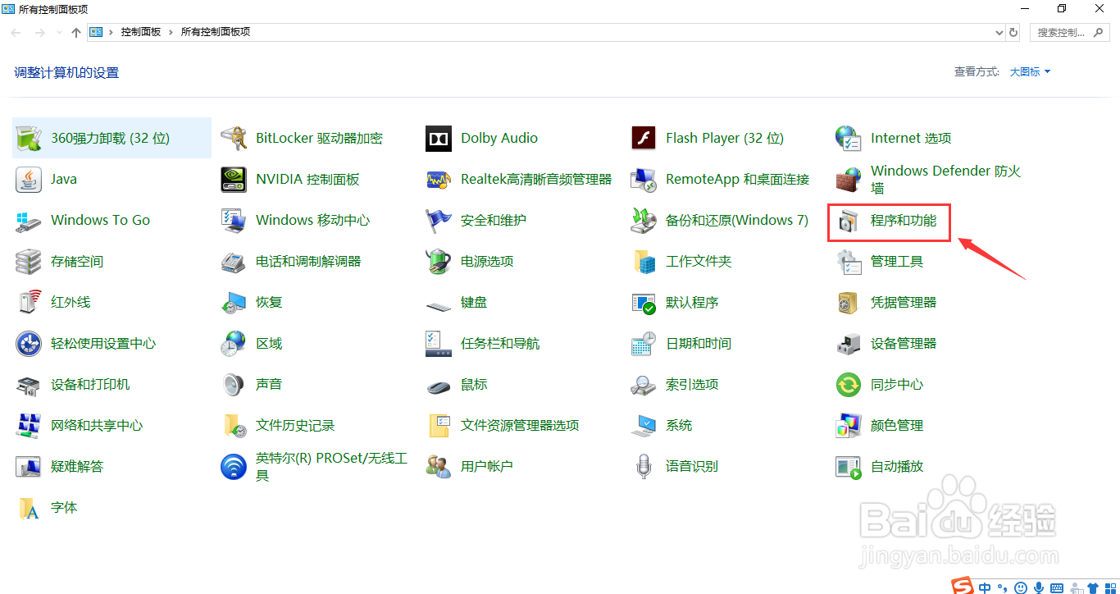Open 系统 item
Viewport: 1120px width, 594px height.
point(678,425)
